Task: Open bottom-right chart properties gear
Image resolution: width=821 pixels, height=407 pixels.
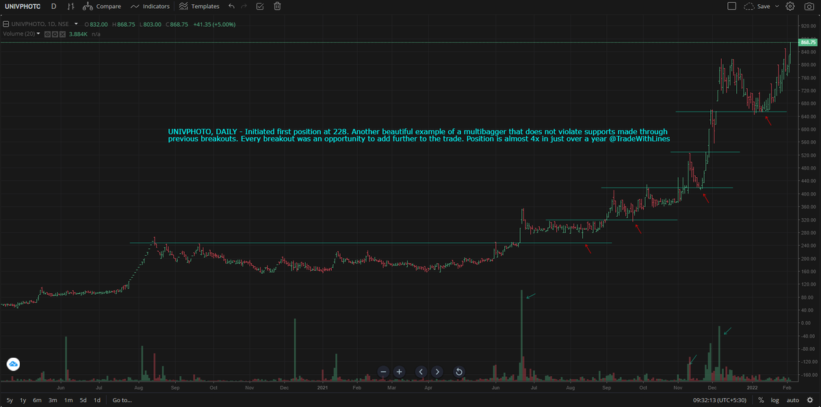Action: click(x=810, y=400)
